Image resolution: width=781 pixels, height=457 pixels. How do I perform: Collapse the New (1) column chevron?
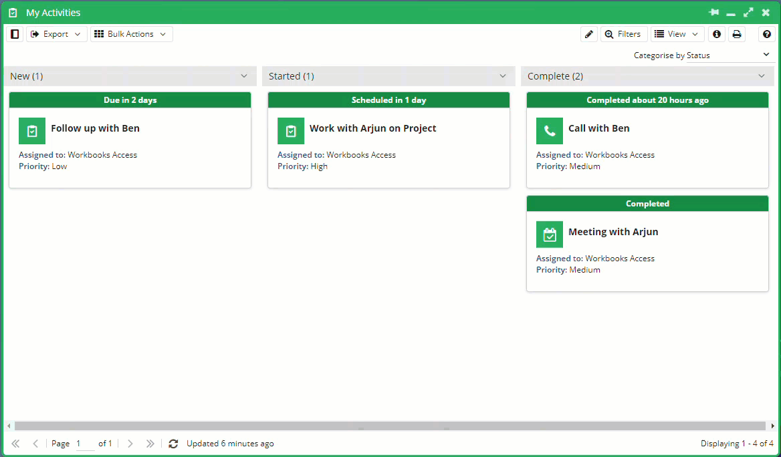[x=244, y=76]
